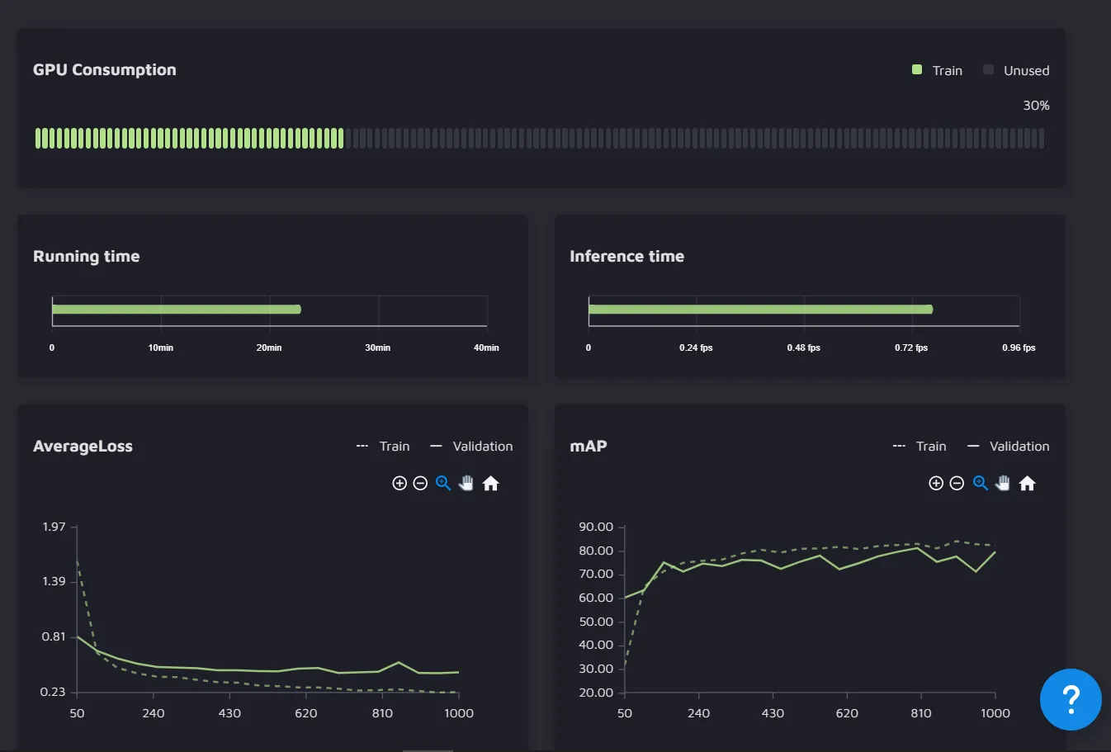The height and width of the screenshot is (752, 1111).
Task: Toggle Validation series in AverageLoss legend
Action: [472, 447]
